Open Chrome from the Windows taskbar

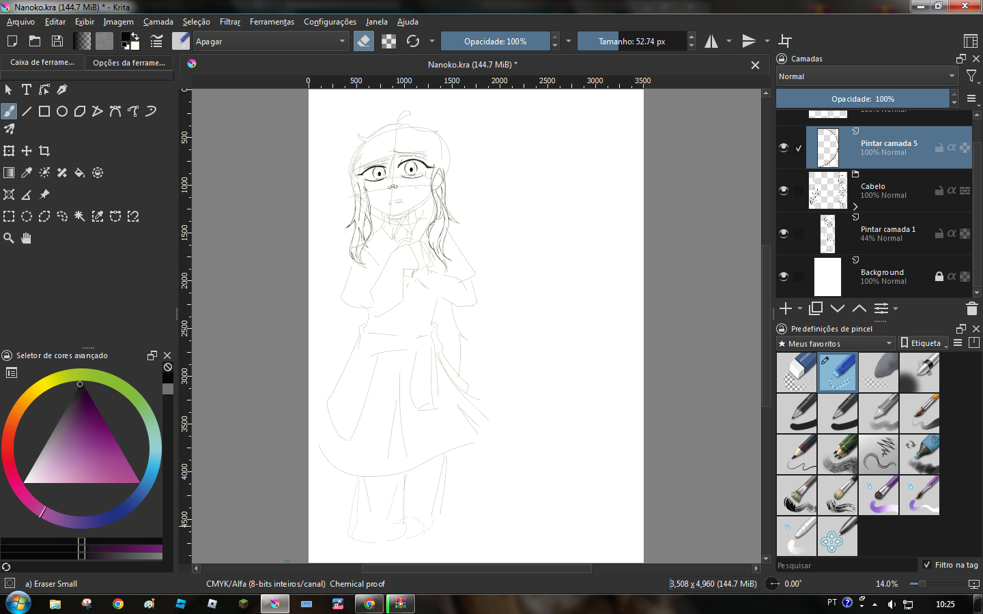pos(118,604)
